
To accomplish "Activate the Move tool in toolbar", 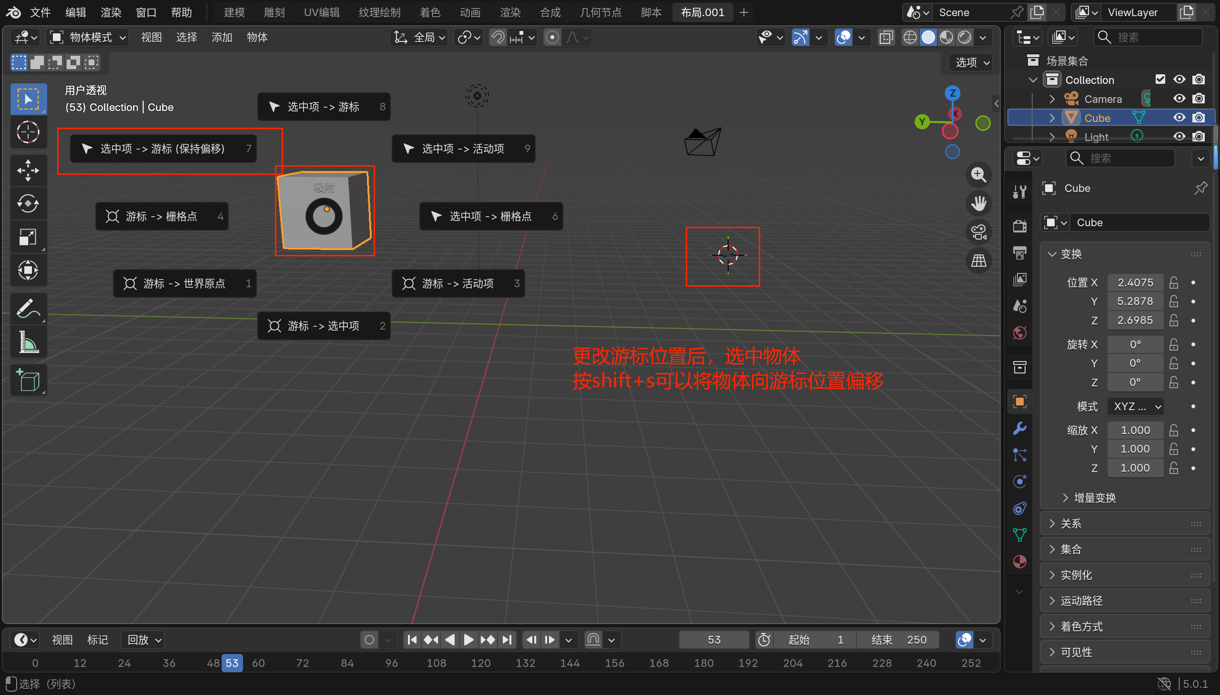I will tap(28, 171).
